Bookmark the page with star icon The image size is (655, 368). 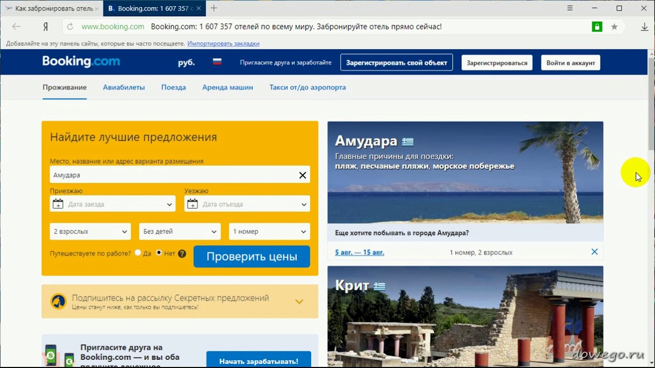pos(614,27)
